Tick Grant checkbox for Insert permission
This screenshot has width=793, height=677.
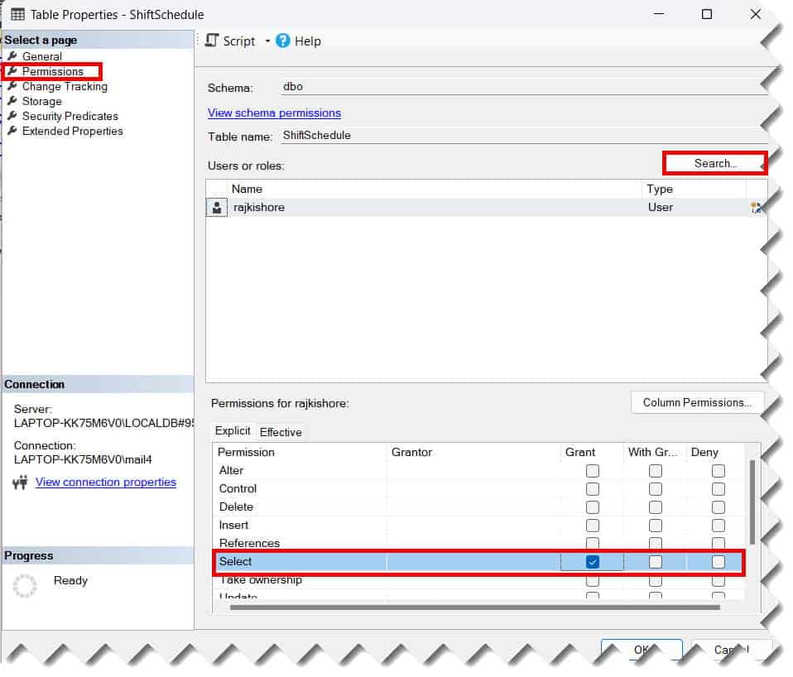point(593,526)
